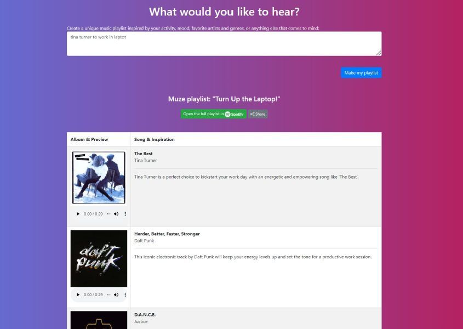Click the song title The Best
The width and height of the screenshot is (463, 329).
(144, 154)
